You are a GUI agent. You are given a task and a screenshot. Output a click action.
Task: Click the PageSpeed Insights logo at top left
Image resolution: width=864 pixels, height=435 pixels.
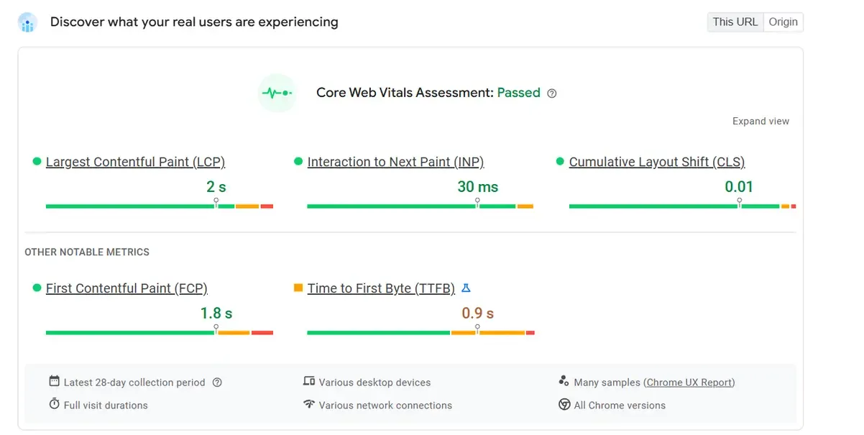[27, 22]
